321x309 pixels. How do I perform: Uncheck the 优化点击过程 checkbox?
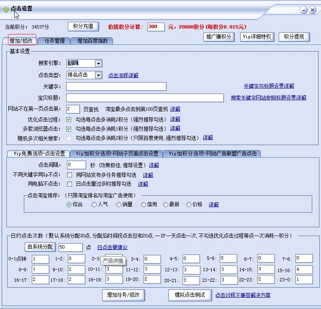[69, 119]
